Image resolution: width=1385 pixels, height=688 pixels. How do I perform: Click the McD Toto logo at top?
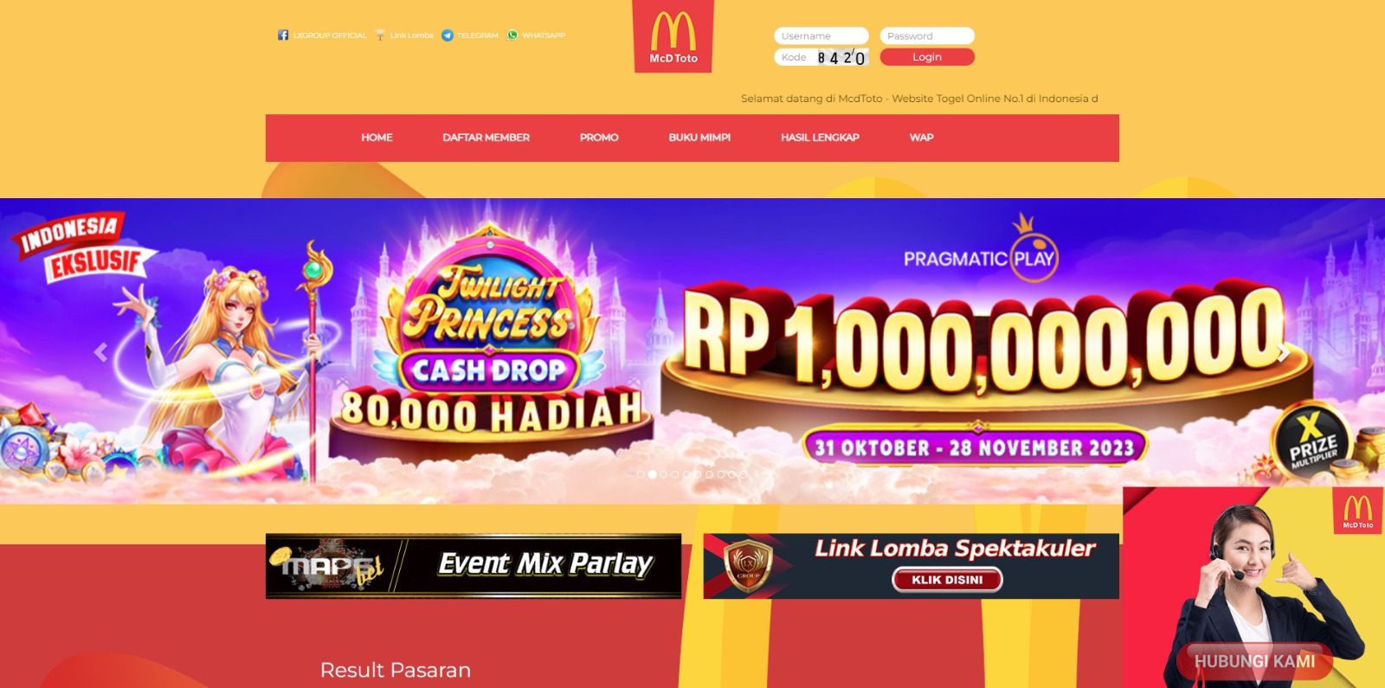click(x=673, y=36)
